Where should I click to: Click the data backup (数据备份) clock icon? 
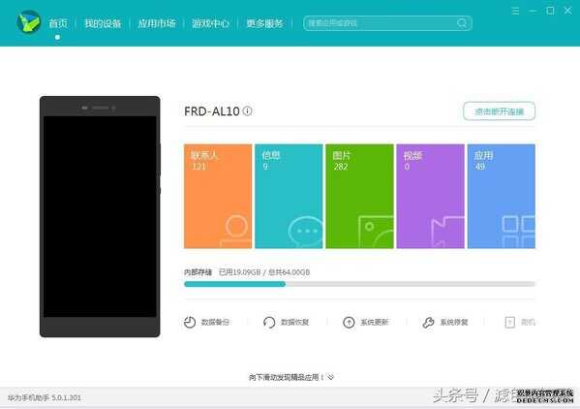point(190,323)
